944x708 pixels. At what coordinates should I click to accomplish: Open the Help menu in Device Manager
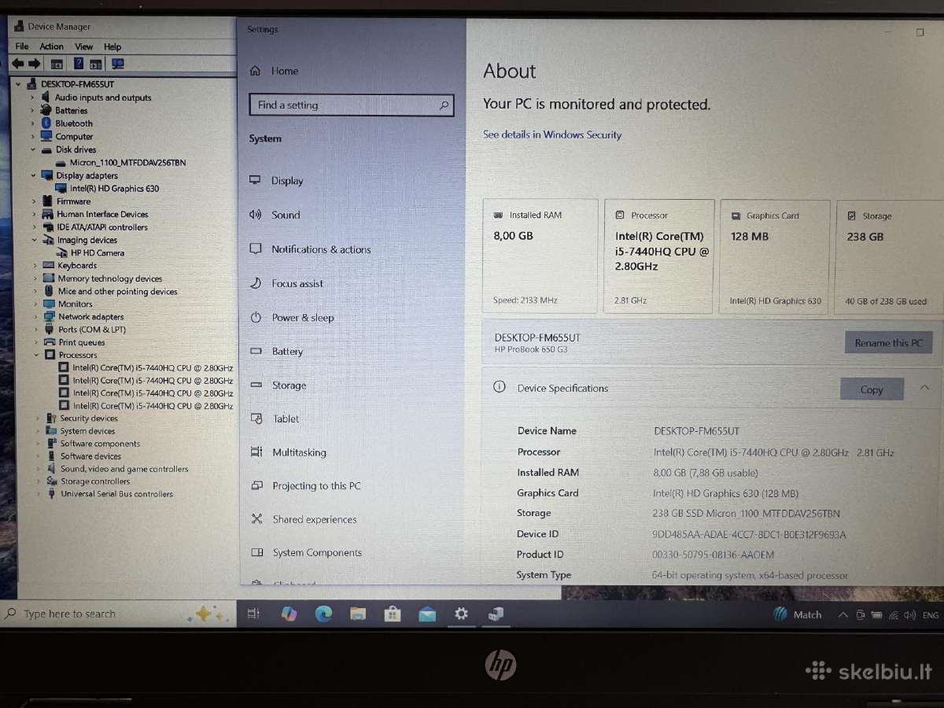point(112,46)
